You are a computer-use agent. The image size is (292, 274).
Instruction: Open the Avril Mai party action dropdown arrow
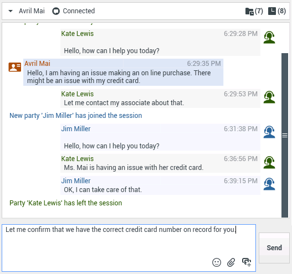pos(11,11)
